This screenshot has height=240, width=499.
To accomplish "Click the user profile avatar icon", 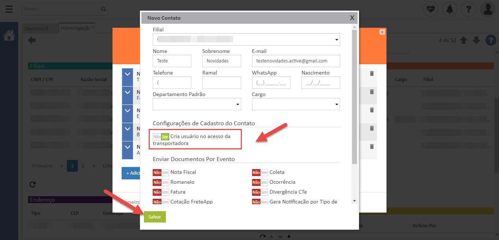I will [488, 9].
